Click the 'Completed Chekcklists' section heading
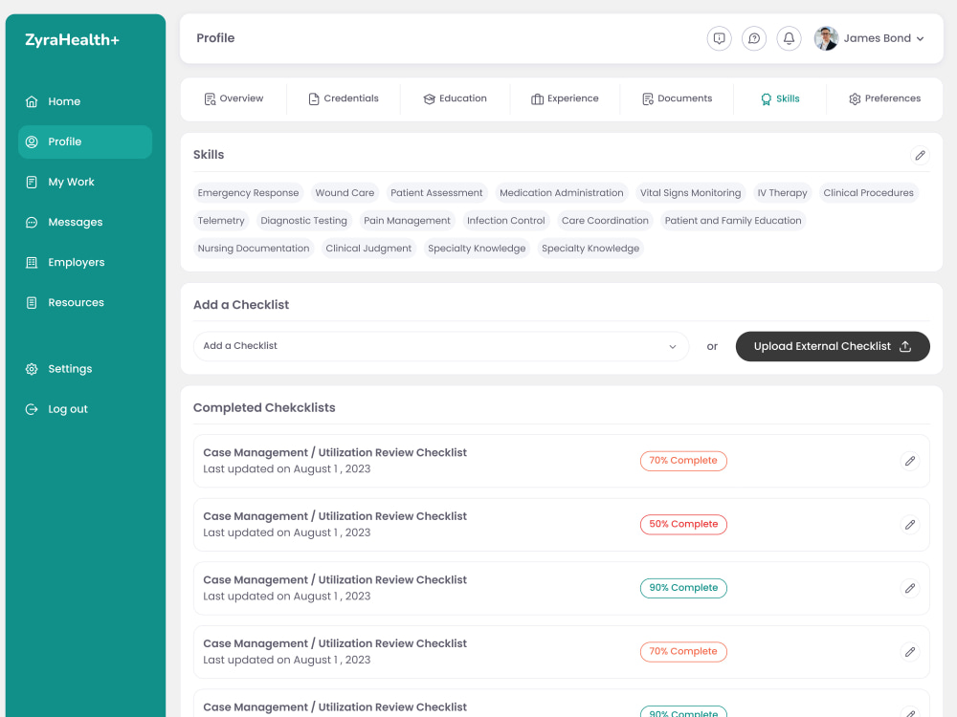Image resolution: width=957 pixels, height=717 pixels. pos(264,408)
